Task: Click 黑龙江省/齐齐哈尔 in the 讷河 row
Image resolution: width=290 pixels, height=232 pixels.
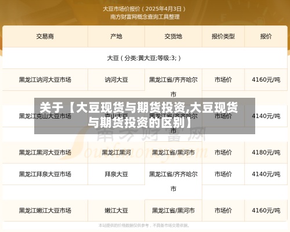Action: 173,80
